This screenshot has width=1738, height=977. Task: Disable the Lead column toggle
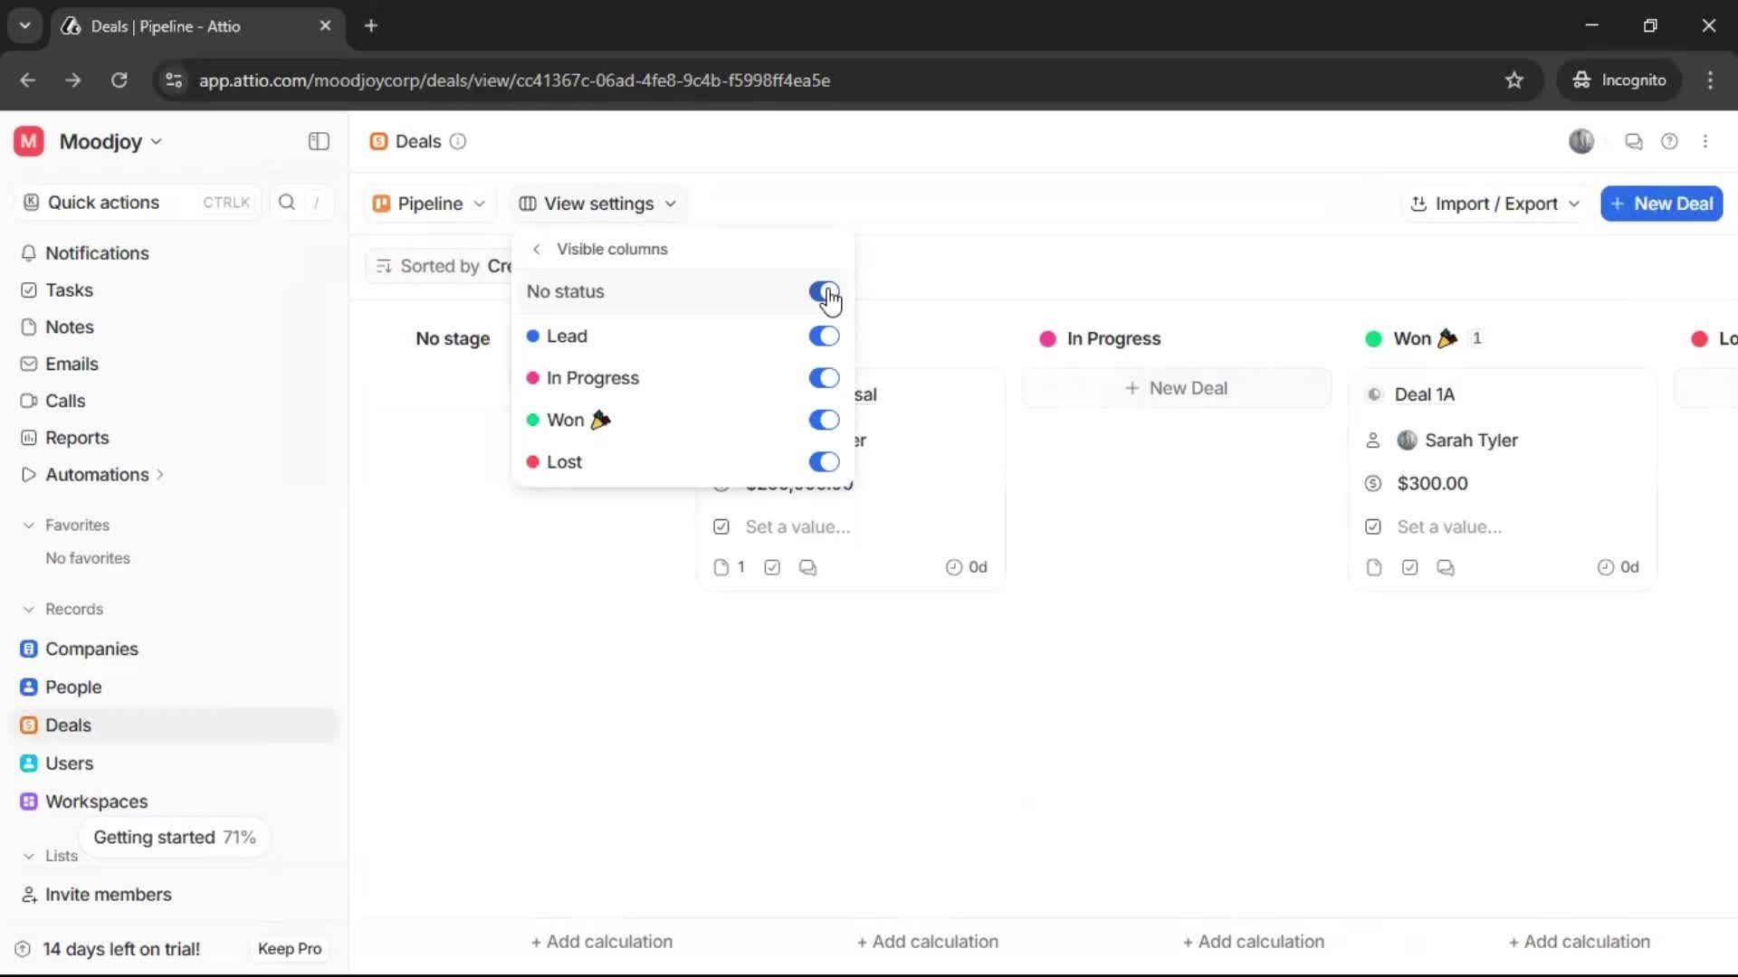point(823,336)
